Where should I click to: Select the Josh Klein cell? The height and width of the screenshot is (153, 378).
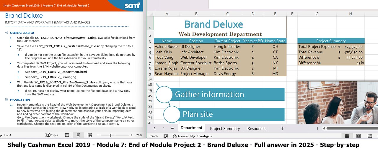pos(167,52)
